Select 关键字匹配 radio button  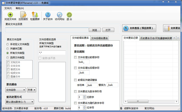8,49
